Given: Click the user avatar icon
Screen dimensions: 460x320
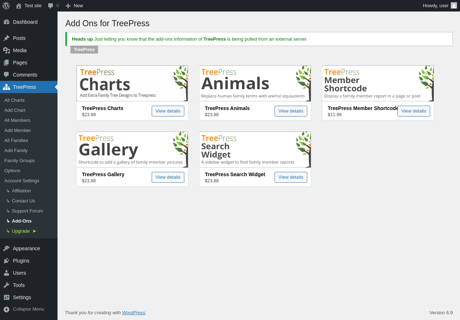Looking at the screenshot, I should tap(454, 5).
